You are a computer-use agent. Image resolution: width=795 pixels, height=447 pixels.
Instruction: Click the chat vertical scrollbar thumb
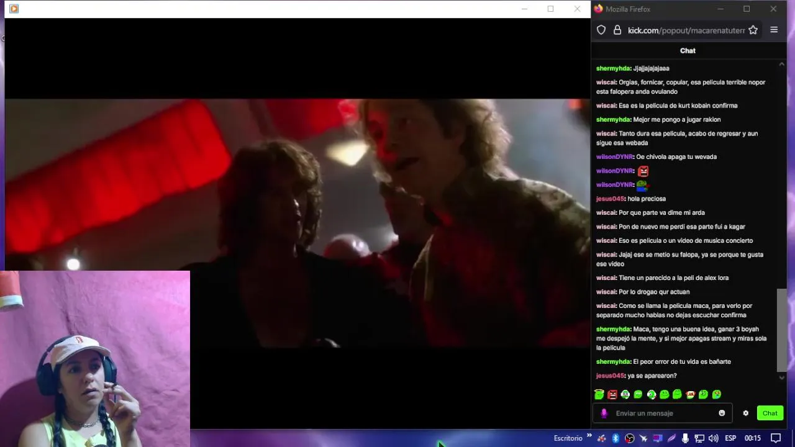[781, 330]
